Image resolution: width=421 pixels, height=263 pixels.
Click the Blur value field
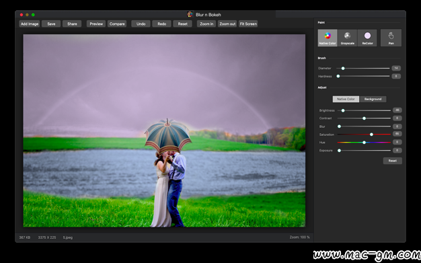[397, 126]
